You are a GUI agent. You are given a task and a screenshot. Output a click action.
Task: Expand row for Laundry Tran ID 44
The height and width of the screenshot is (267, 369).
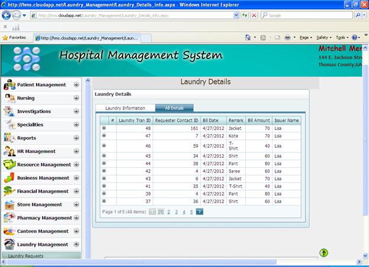click(x=104, y=164)
